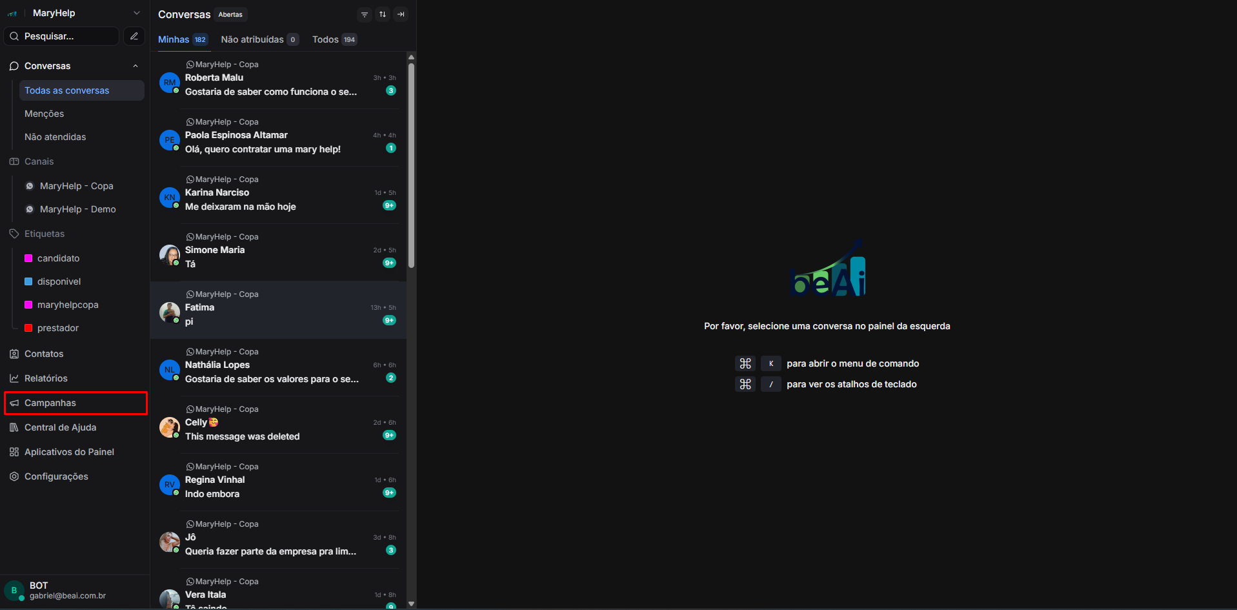The height and width of the screenshot is (610, 1237).
Task: Select the MaryHelp - Demo channel
Action: [x=77, y=209]
